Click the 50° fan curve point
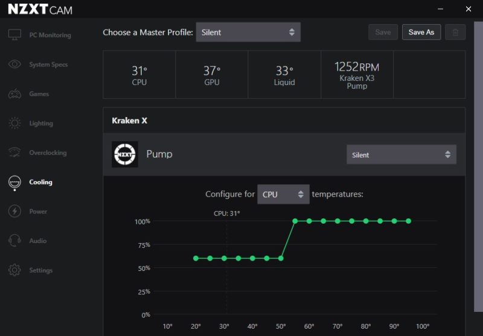The height and width of the screenshot is (336, 483). 281,258
